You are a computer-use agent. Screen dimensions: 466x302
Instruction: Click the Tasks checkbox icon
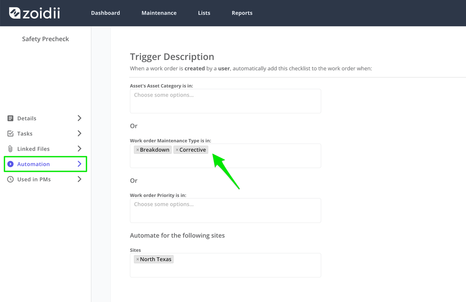[x=10, y=134]
